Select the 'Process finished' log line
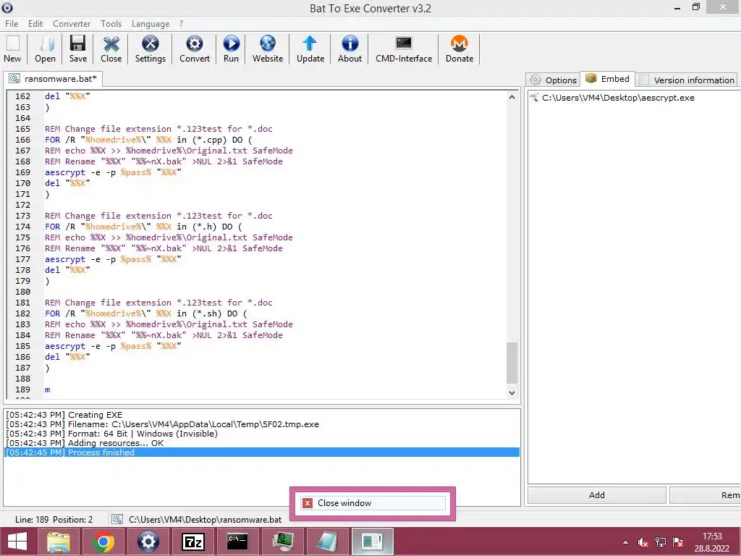 (262, 452)
